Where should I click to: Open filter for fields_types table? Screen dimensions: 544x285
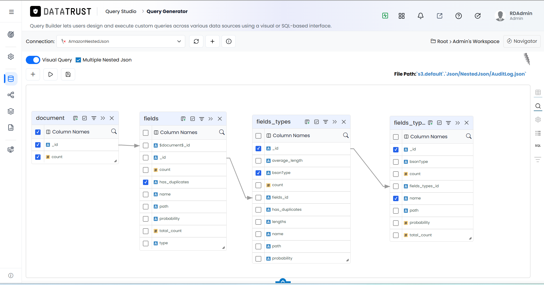point(326,122)
